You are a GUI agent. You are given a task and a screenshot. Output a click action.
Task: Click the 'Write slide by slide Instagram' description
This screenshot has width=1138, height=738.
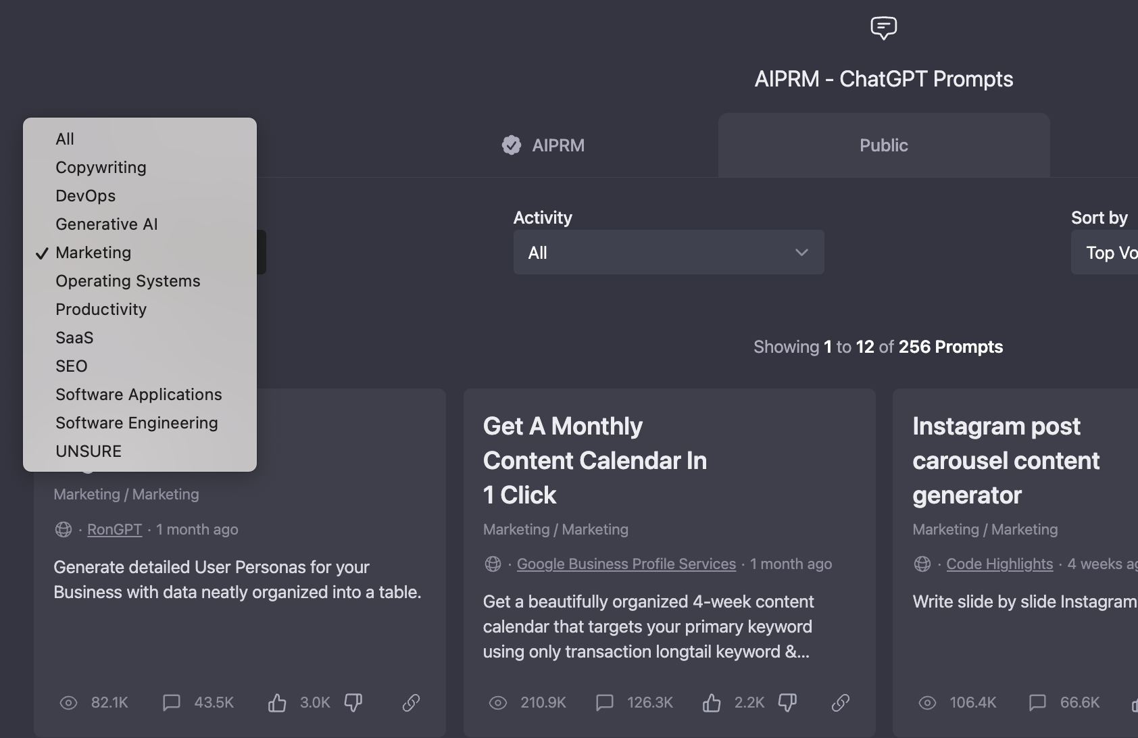[1025, 601]
